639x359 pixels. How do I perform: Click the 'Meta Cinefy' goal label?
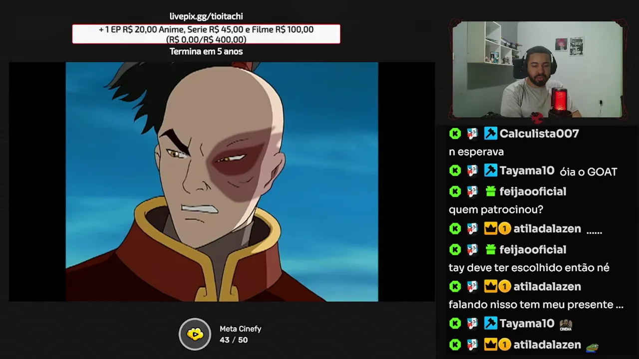click(x=241, y=329)
